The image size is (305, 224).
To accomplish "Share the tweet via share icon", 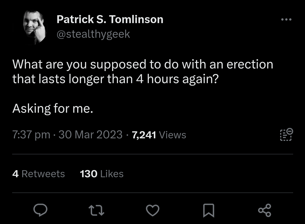I will tap(265, 210).
